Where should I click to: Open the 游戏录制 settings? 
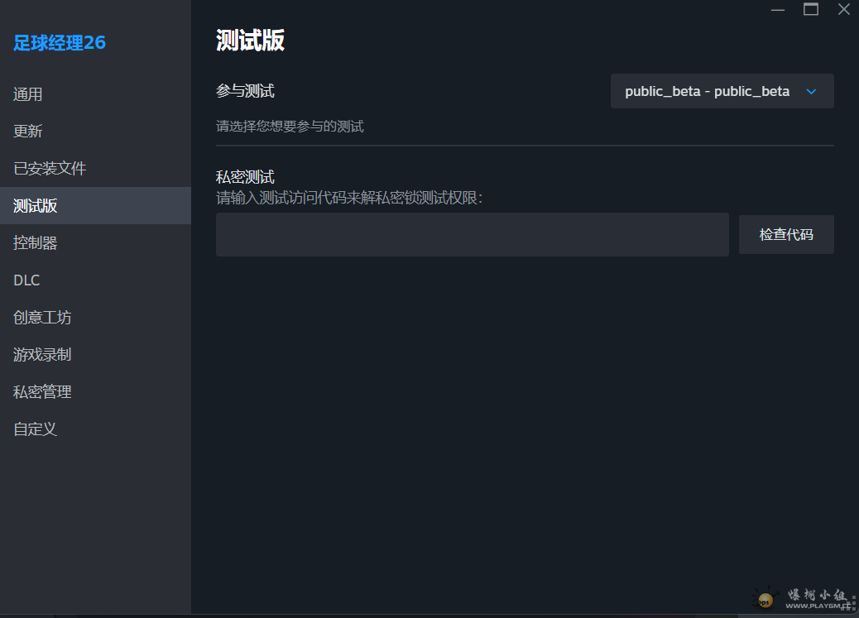tap(41, 354)
